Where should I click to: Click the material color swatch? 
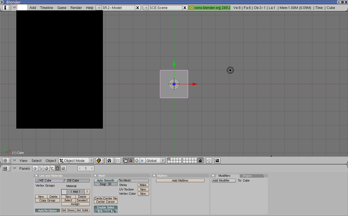64,192
